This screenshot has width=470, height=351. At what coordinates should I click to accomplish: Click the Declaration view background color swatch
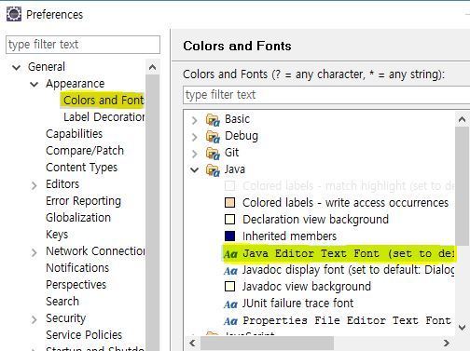(229, 220)
